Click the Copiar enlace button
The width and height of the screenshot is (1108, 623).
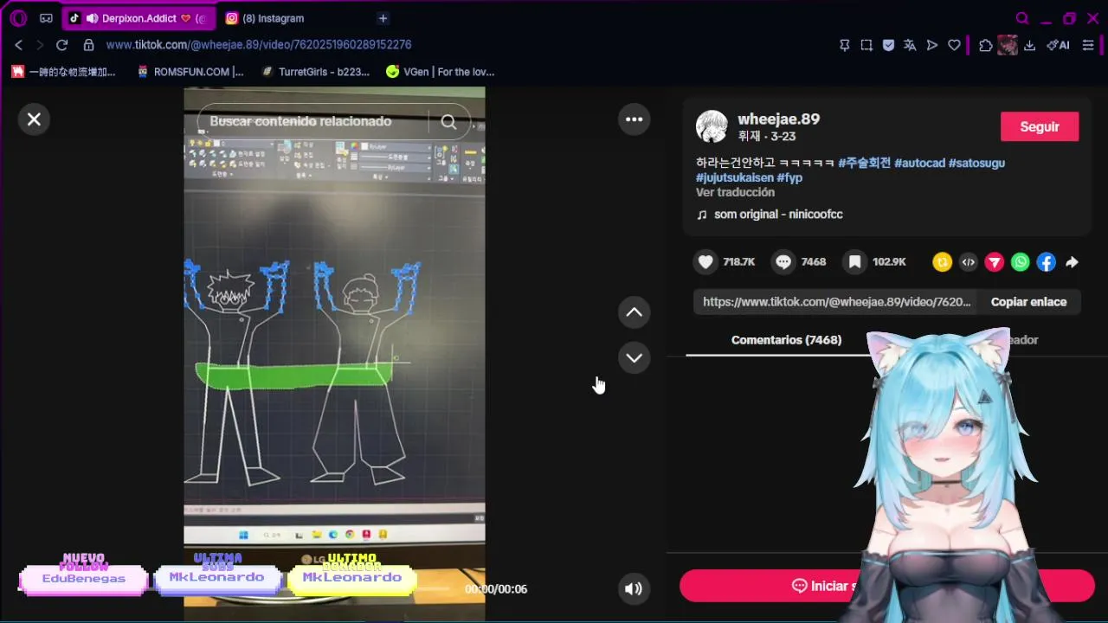(x=1028, y=302)
